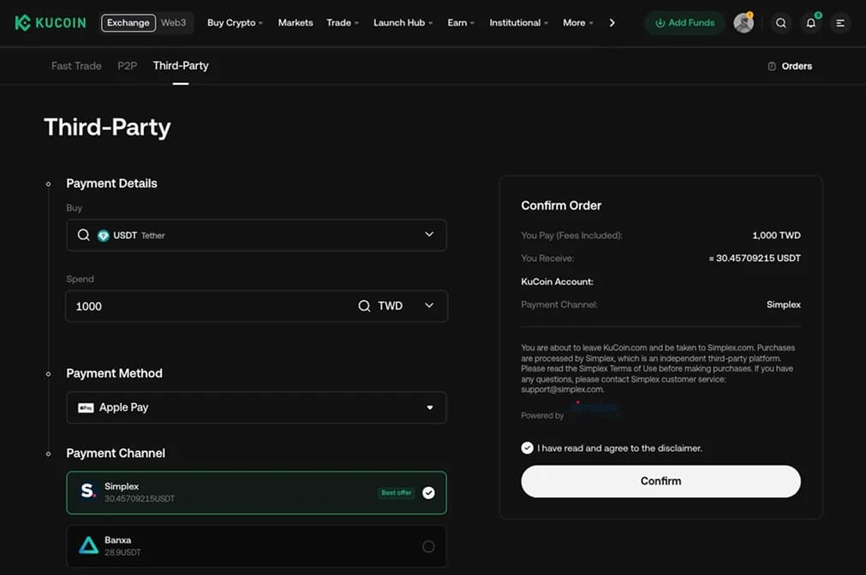Expand the Apple Pay payment method dropdown
Viewport: 866px width, 575px height.
[x=429, y=408]
